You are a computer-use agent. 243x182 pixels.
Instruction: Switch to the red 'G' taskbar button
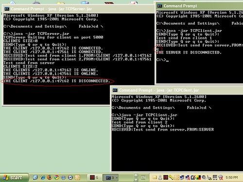pos(94,178)
